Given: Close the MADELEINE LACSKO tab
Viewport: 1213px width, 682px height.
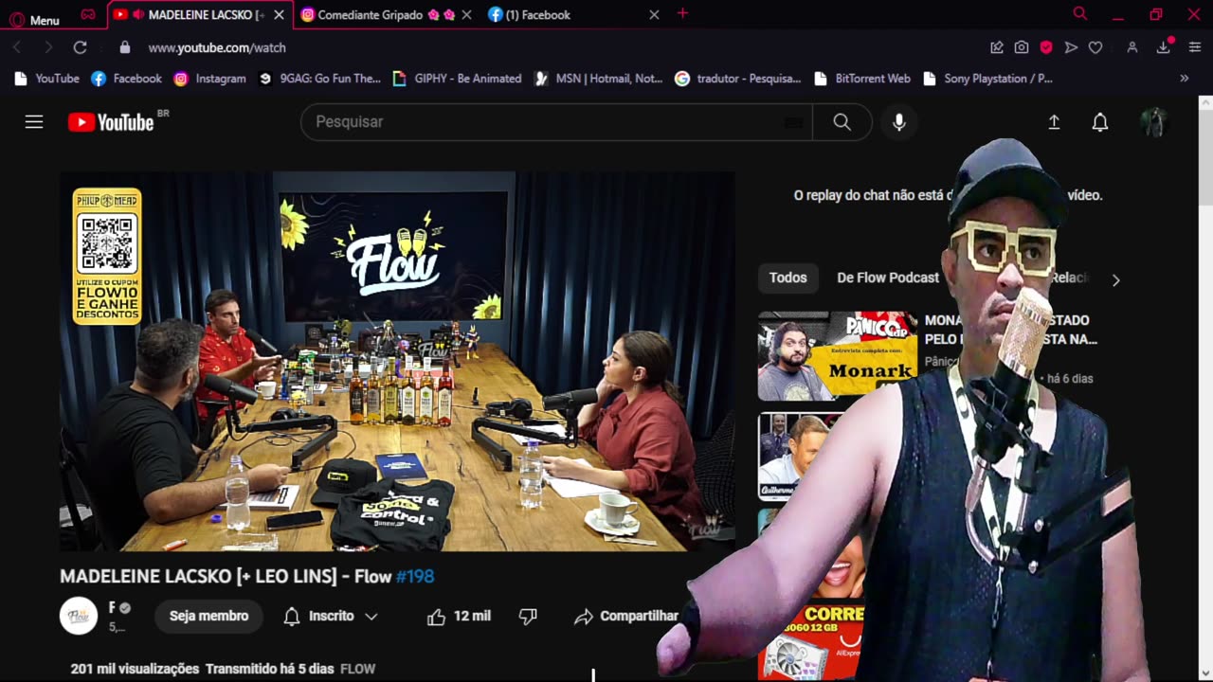Looking at the screenshot, I should pyautogui.click(x=279, y=14).
